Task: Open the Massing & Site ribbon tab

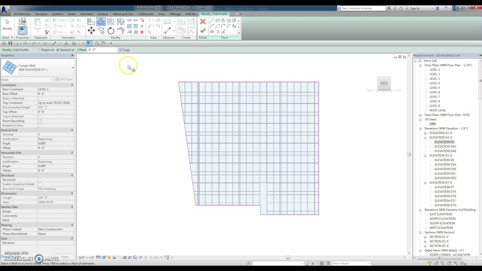Action: [x=123, y=14]
